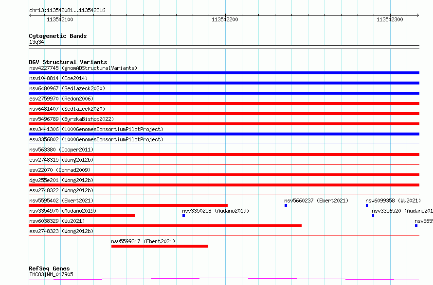The image size is (433, 285).
Task: Click dgv255e201 (Wong2012b) label
Action: click(61, 180)
